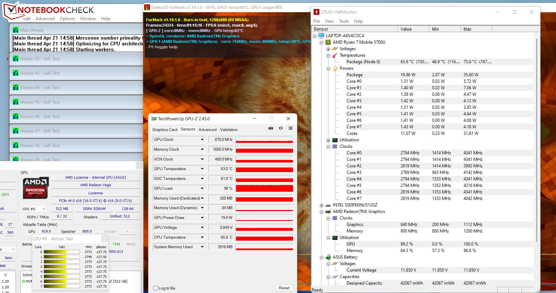The width and height of the screenshot is (556, 293).
Task: Click the Temperatures thermometer icon in HWMonitor
Action: pos(335,55)
